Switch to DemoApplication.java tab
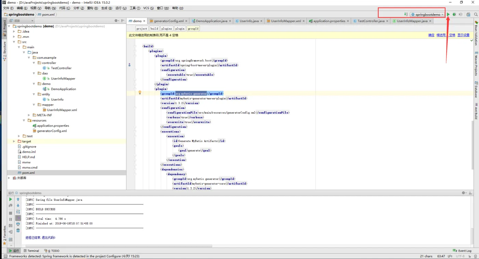Screen dimensions: 479x259 [211, 21]
